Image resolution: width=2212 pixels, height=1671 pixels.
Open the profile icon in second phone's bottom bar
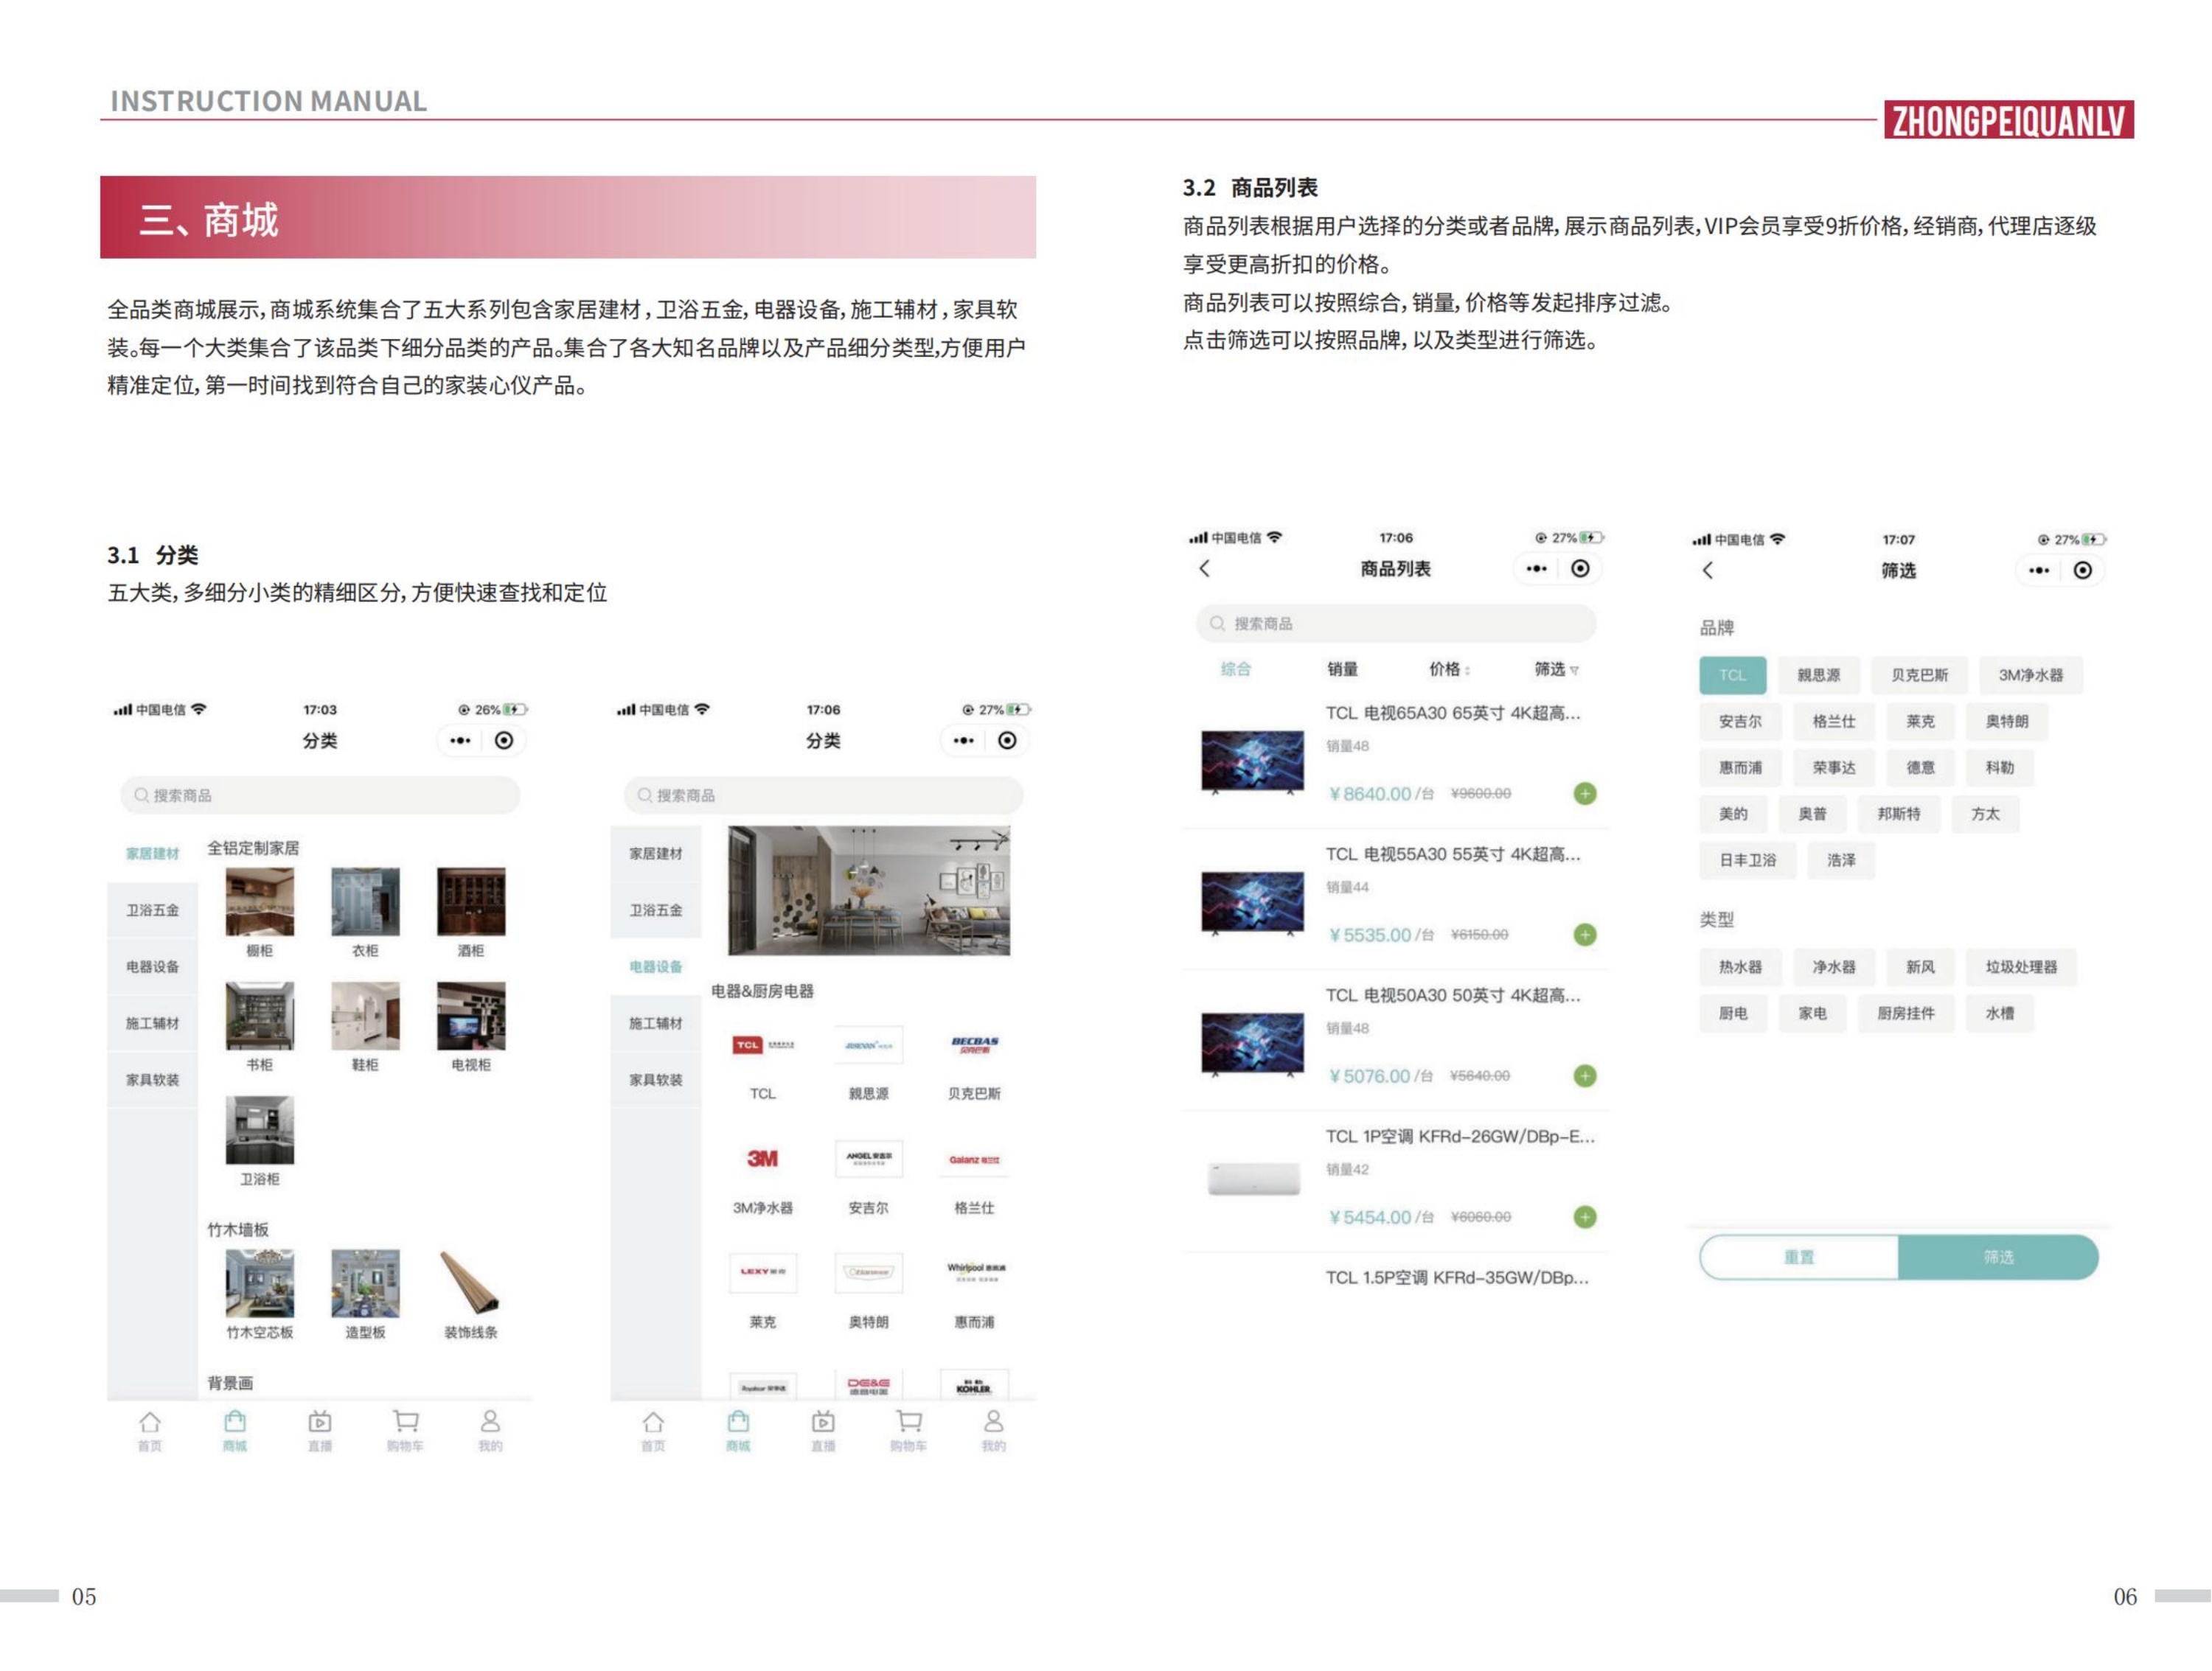(x=993, y=1422)
